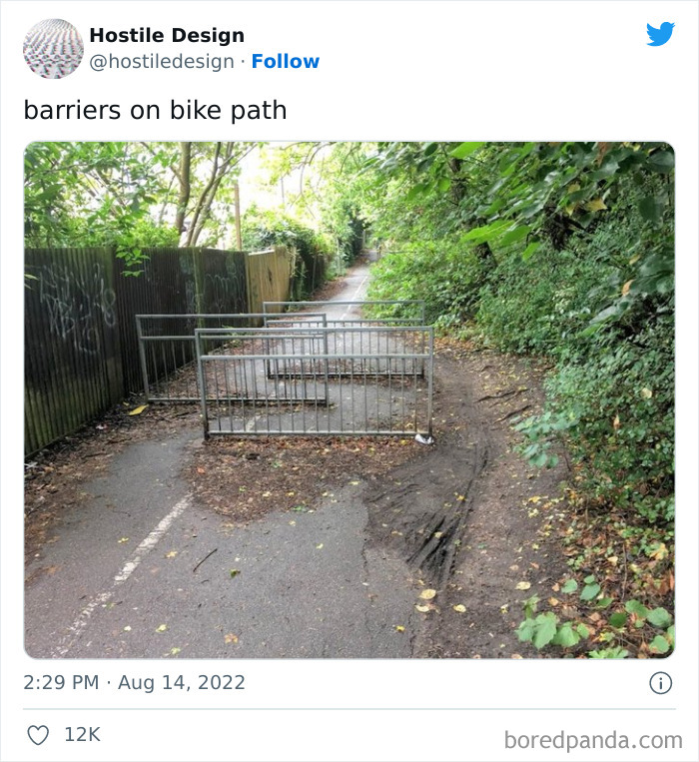Select the tweet text barriers on bike path
The height and width of the screenshot is (762, 699).
pyautogui.click(x=155, y=110)
